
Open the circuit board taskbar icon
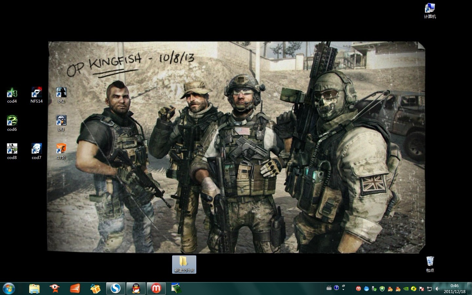(x=176, y=288)
